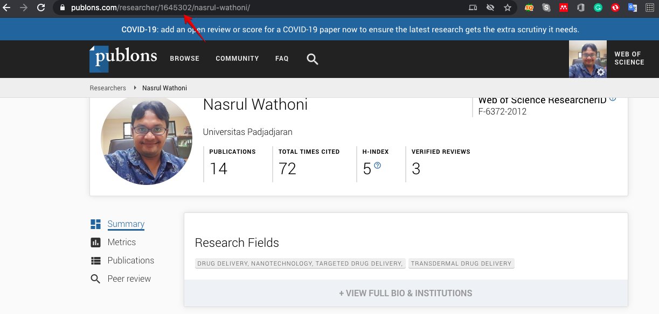Toggle the content blocker eye icon

(489, 8)
